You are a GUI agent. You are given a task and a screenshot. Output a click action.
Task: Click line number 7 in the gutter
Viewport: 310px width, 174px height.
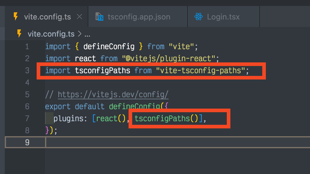[27, 118]
